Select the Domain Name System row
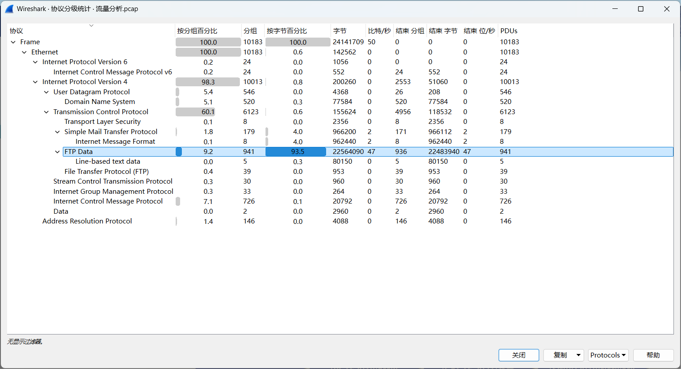 pyautogui.click(x=340, y=102)
